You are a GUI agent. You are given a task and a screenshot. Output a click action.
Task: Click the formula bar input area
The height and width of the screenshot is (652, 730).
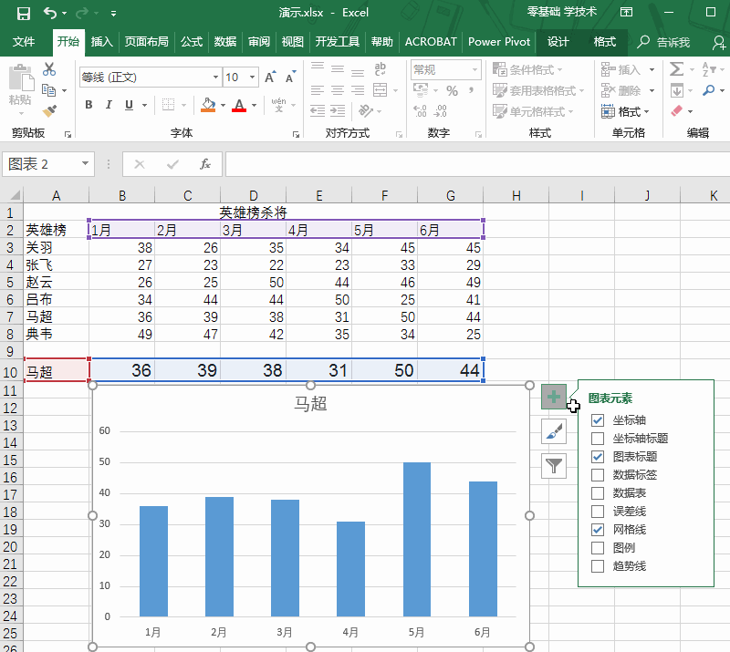coord(477,164)
